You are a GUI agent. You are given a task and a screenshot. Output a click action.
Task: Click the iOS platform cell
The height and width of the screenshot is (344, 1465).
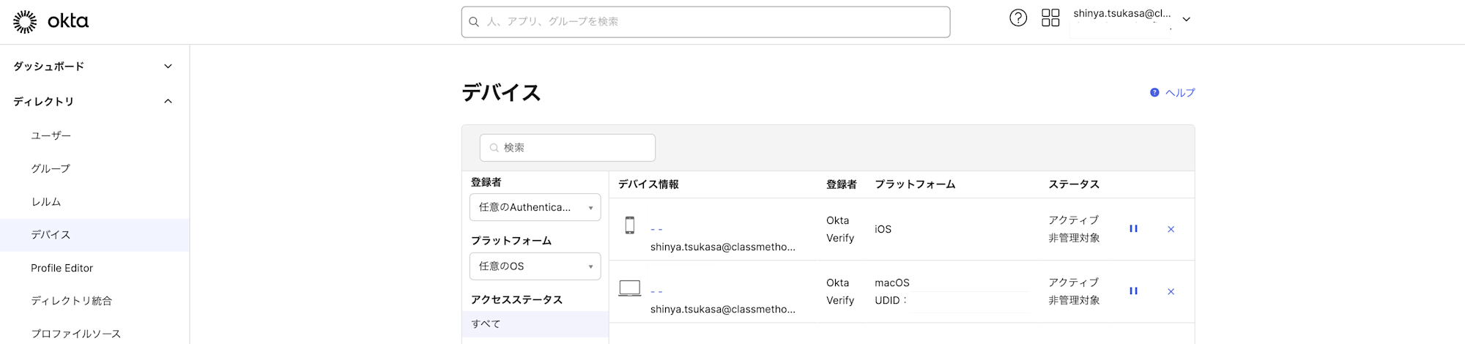click(x=883, y=229)
